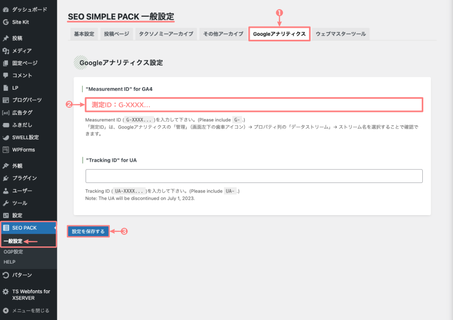Open 一般設定 submenu under SEO PACK
This screenshot has width=453, height=320.
(x=13, y=241)
